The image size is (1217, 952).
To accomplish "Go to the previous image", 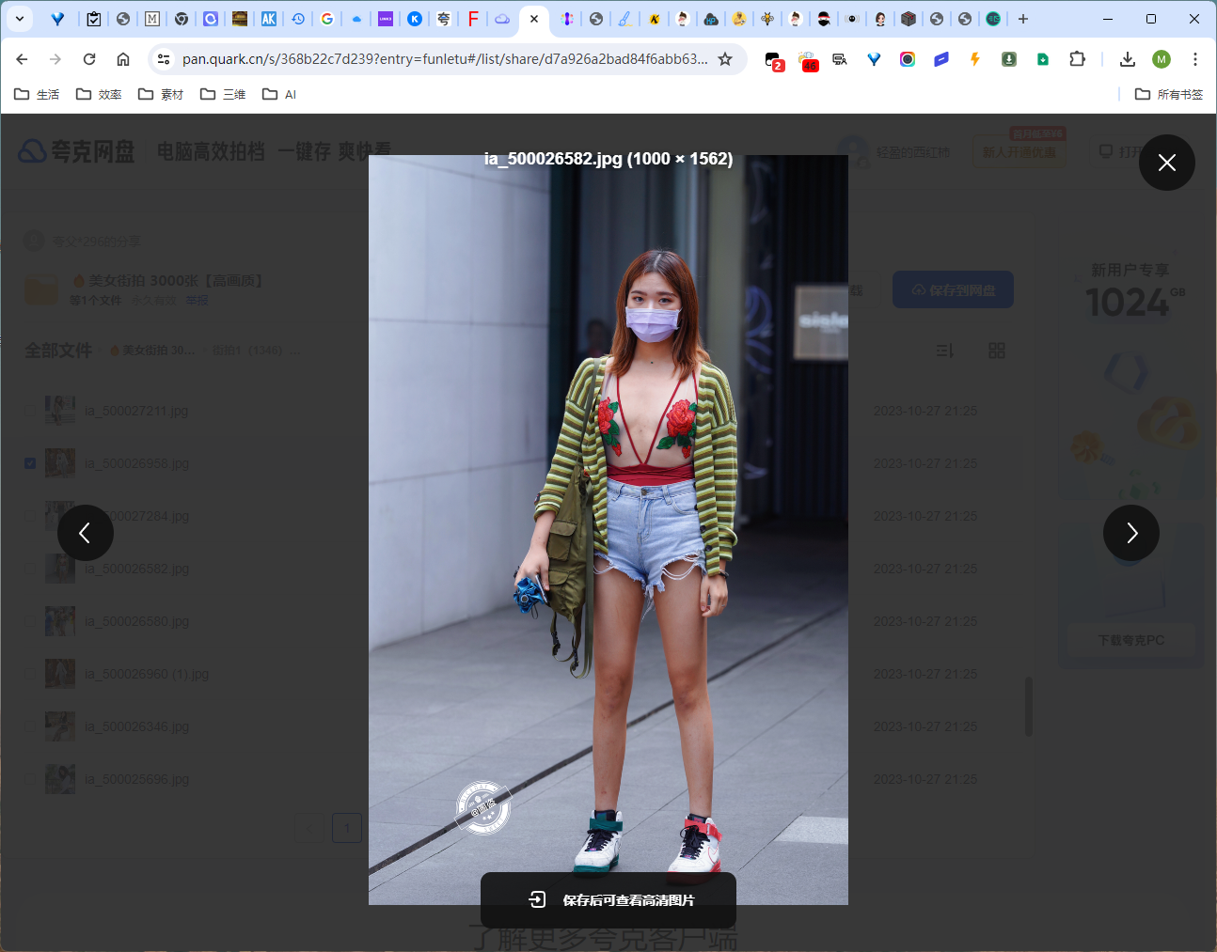I will pos(86,533).
